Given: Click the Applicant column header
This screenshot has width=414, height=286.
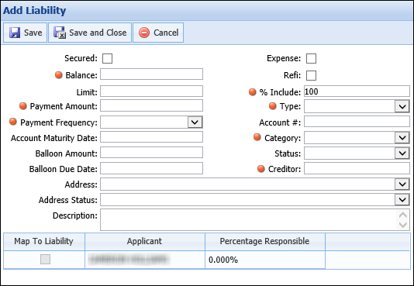Looking at the screenshot, I should click(145, 241).
